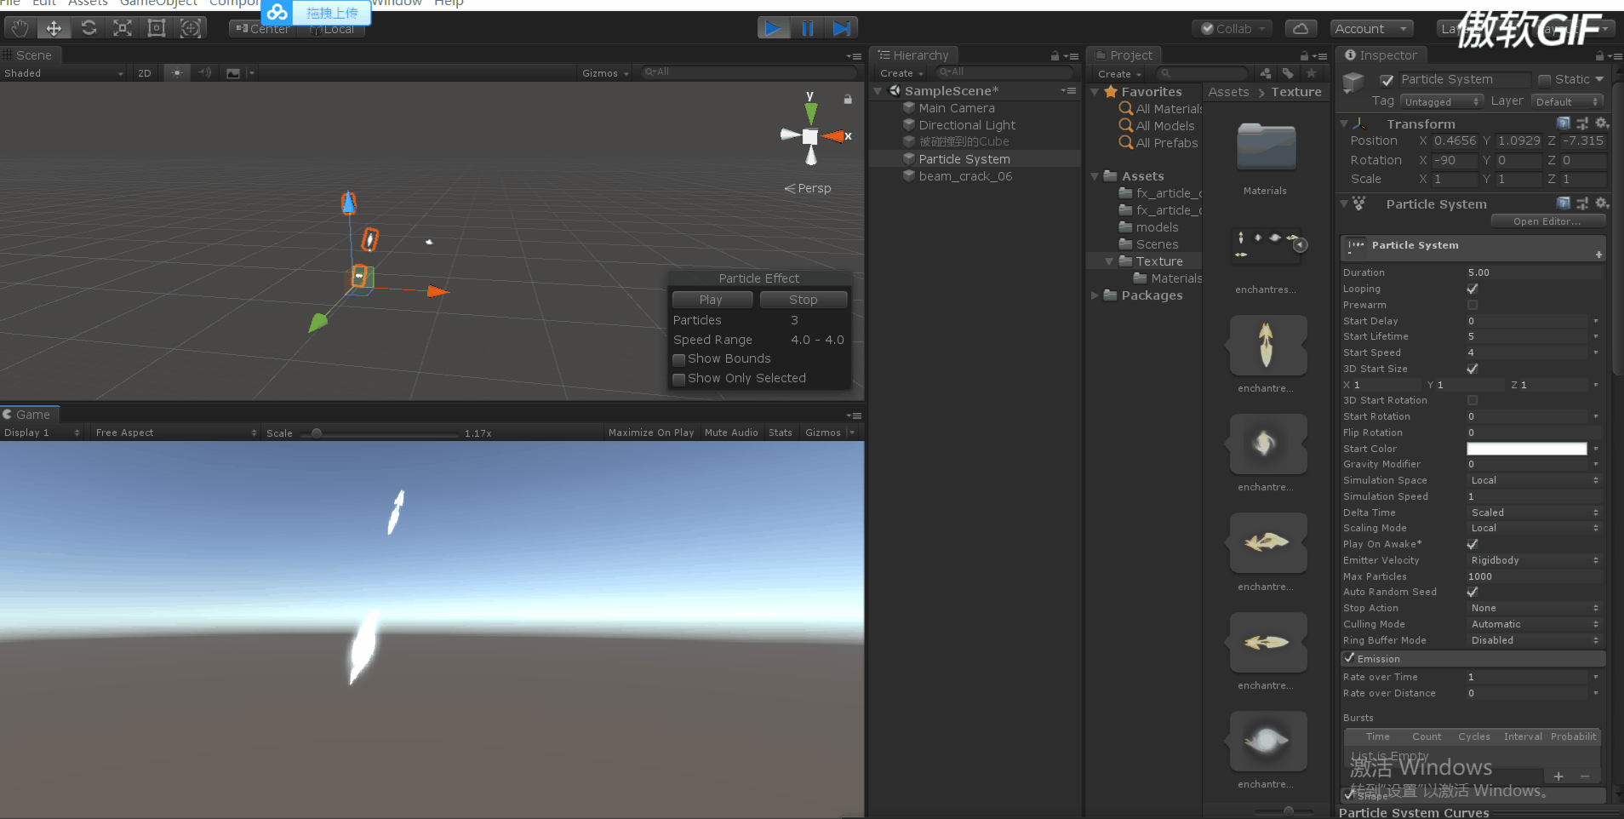The width and height of the screenshot is (1624, 819).
Task: Open the cloud services icon
Action: [1301, 28]
